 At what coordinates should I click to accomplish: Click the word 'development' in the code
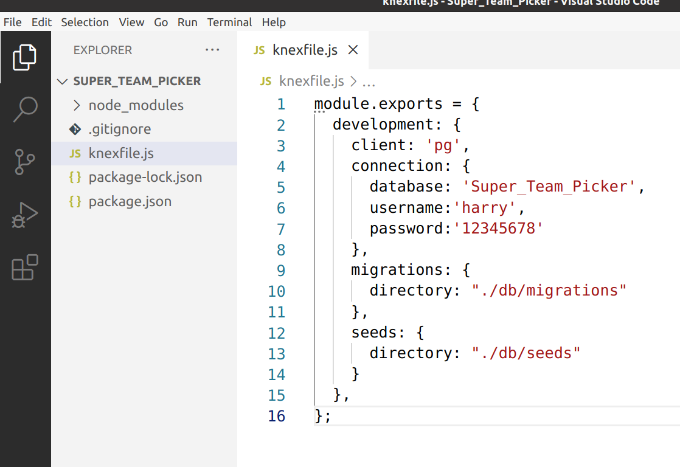coord(383,124)
